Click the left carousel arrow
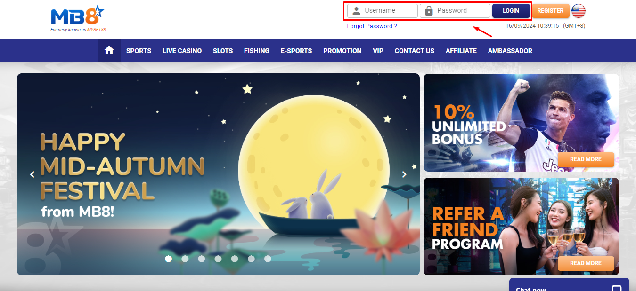This screenshot has height=291, width=636. coord(32,174)
